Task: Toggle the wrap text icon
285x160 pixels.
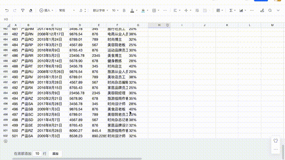Action: pyautogui.click(x=197, y=11)
